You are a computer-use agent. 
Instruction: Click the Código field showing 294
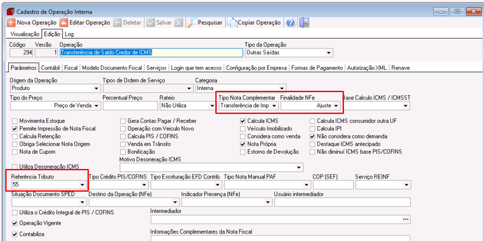(21, 53)
